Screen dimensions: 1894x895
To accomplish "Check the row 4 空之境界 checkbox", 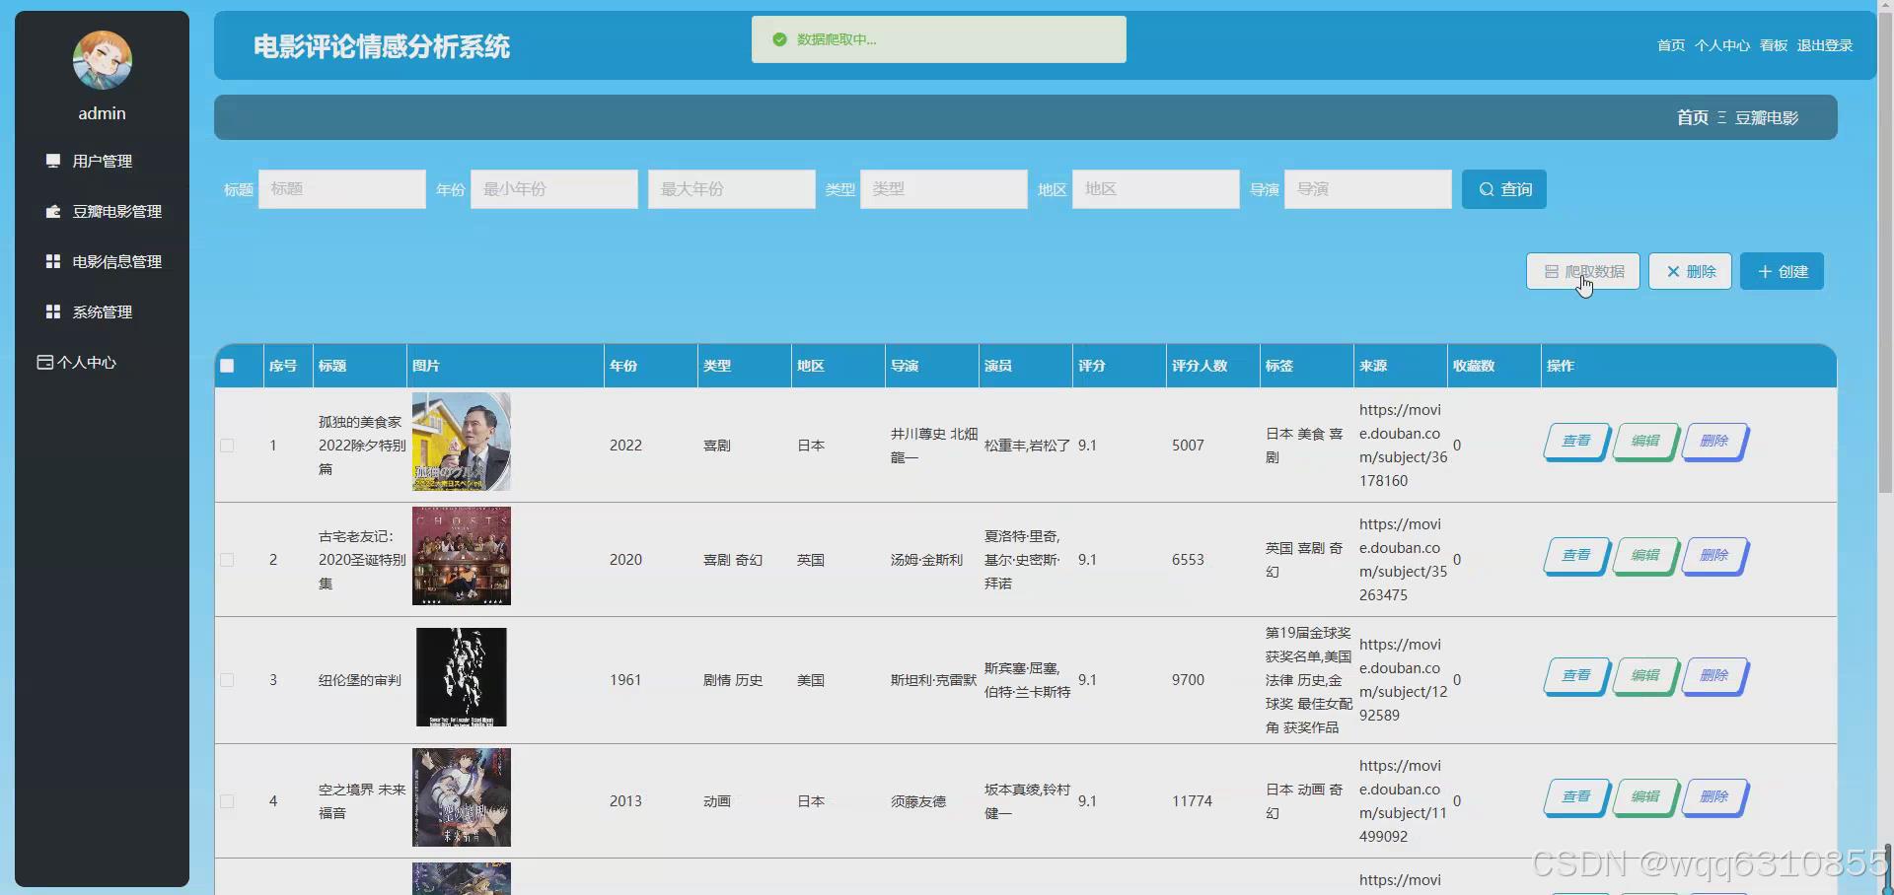I will (x=227, y=801).
